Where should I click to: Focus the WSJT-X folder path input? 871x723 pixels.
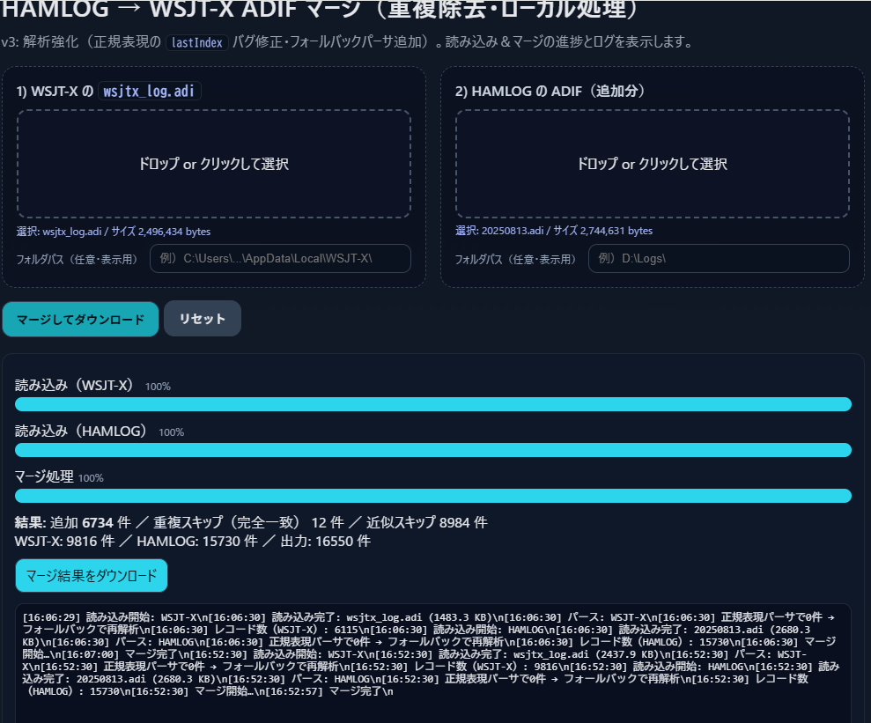tap(281, 259)
